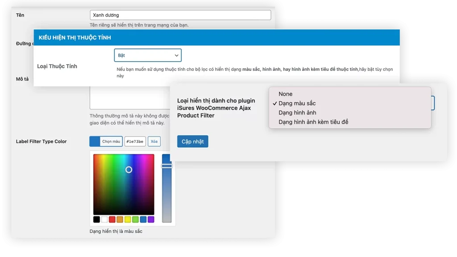Click the black color swatch
Image resolution: width=457 pixels, height=257 pixels.
[x=96, y=220]
